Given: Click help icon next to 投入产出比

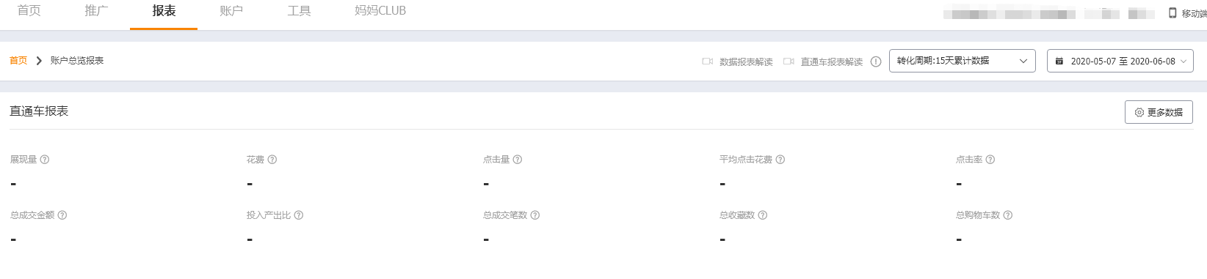Looking at the screenshot, I should point(299,215).
